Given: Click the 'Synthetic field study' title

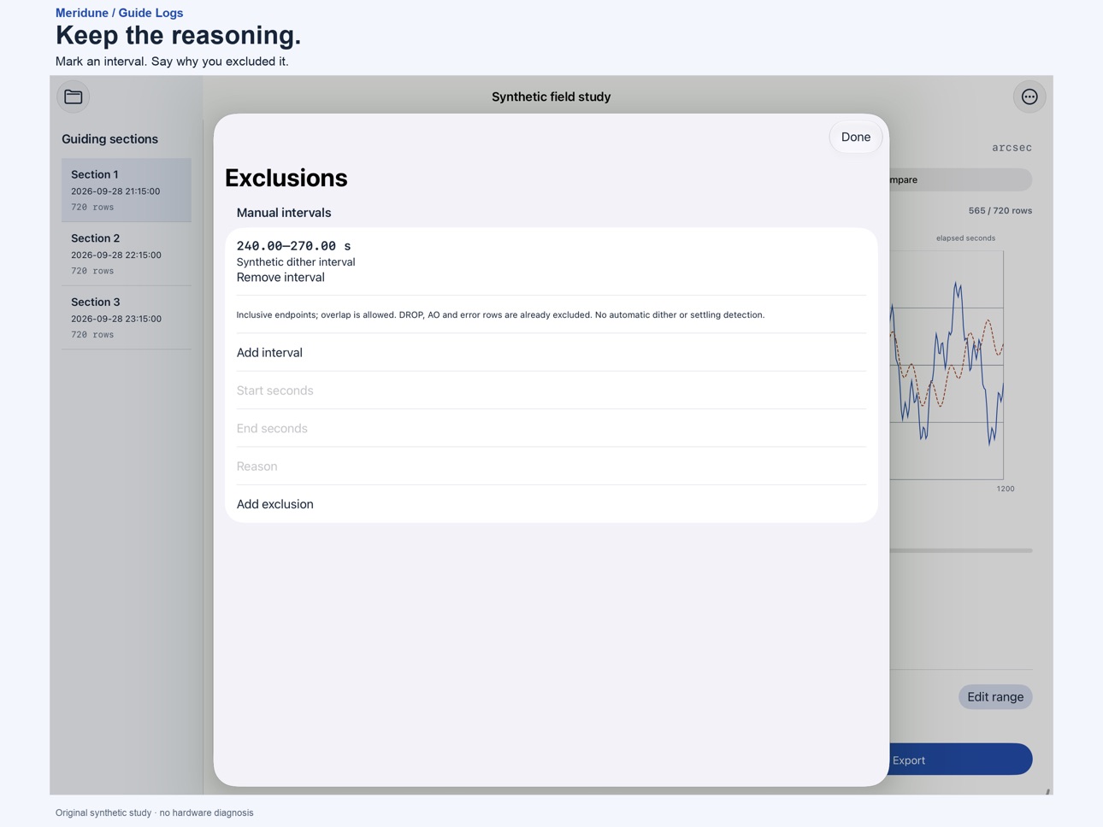Looking at the screenshot, I should click(x=551, y=97).
